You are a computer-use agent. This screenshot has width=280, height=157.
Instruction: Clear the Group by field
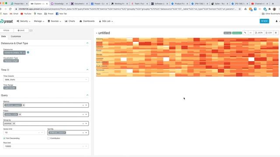(83, 123)
